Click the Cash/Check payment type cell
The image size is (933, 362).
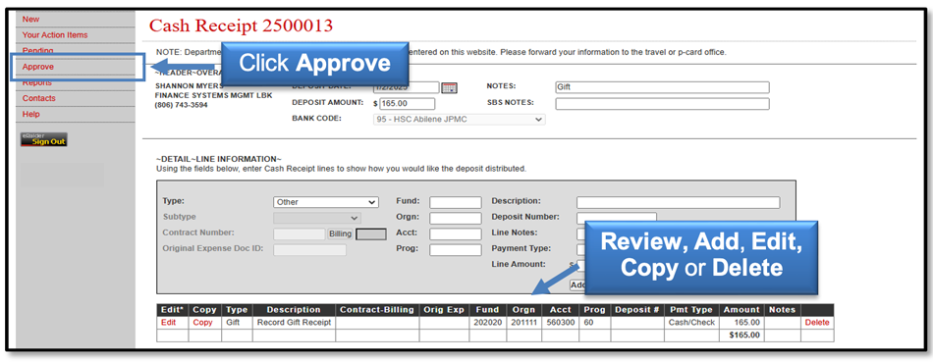[x=691, y=322]
